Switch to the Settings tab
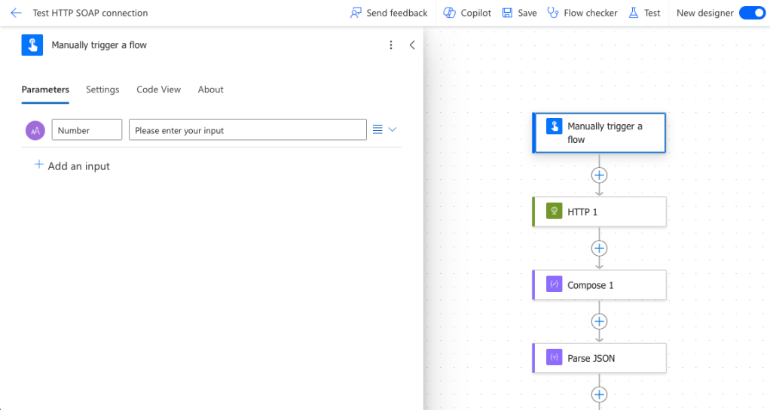 click(x=102, y=90)
